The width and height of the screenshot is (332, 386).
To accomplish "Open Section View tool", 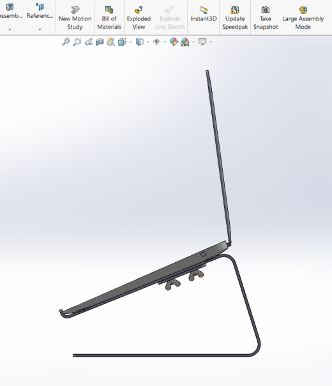I will (x=100, y=42).
